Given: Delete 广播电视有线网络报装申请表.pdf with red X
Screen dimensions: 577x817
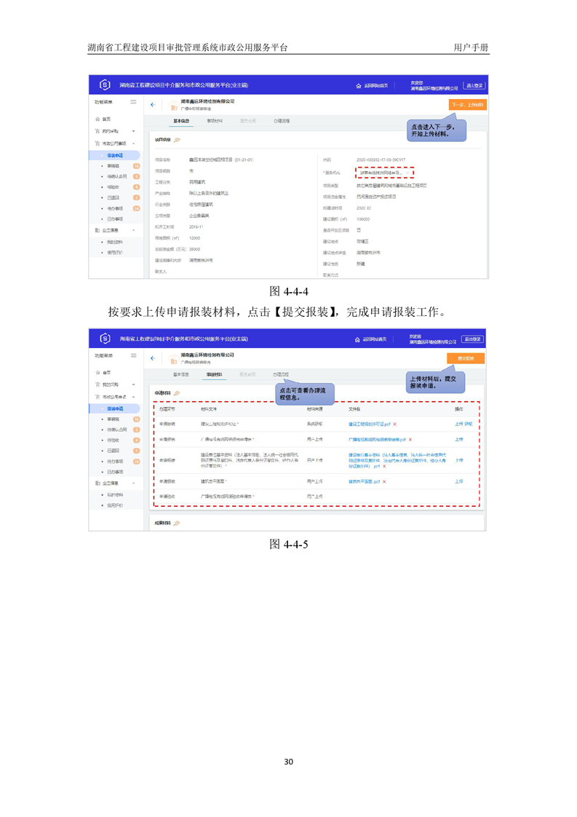Looking at the screenshot, I should [410, 440].
